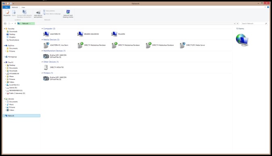Go up one level arrow

point(15,23)
